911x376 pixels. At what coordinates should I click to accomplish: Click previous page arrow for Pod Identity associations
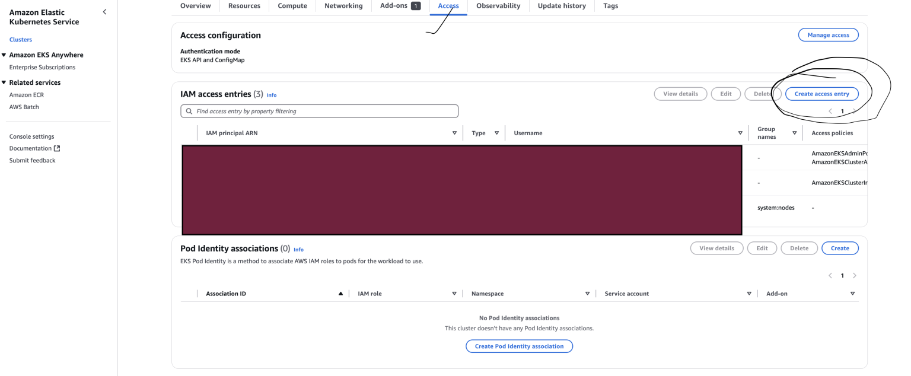tap(830, 275)
